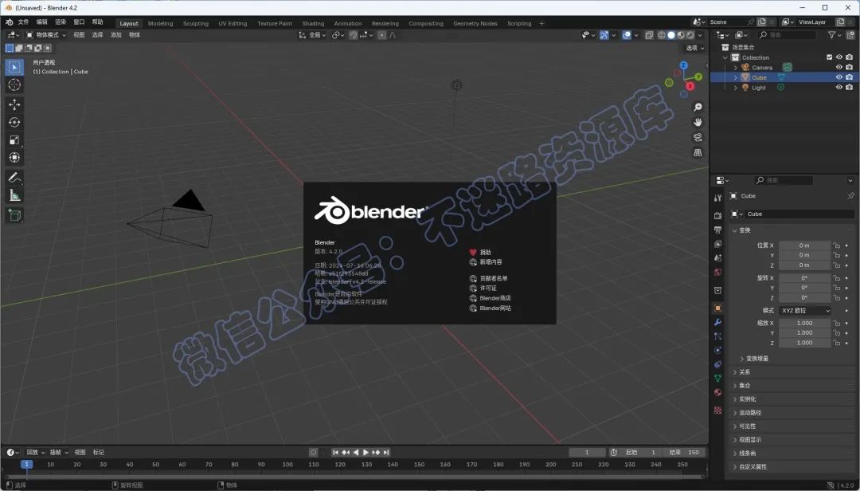
Task: Open the Object Data green triangle tab
Action: [x=717, y=379]
